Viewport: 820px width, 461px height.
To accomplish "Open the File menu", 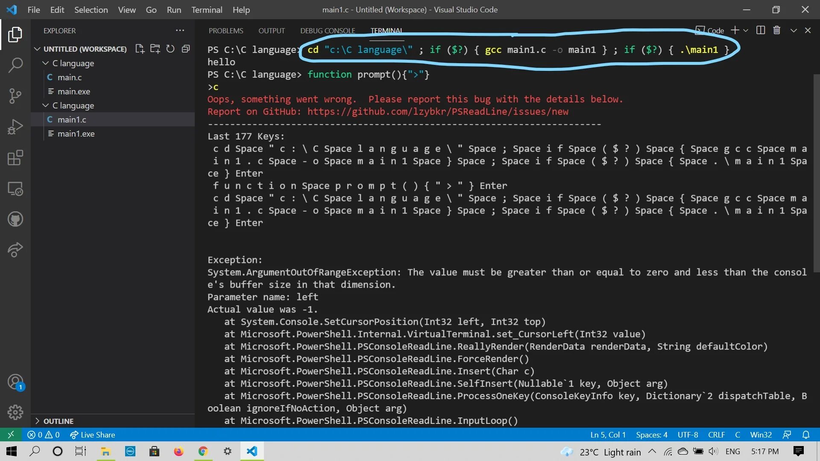I will (34, 9).
